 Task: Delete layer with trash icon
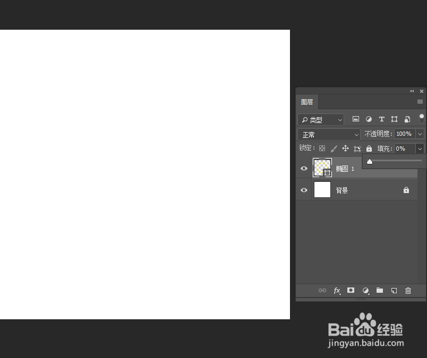[408, 291]
